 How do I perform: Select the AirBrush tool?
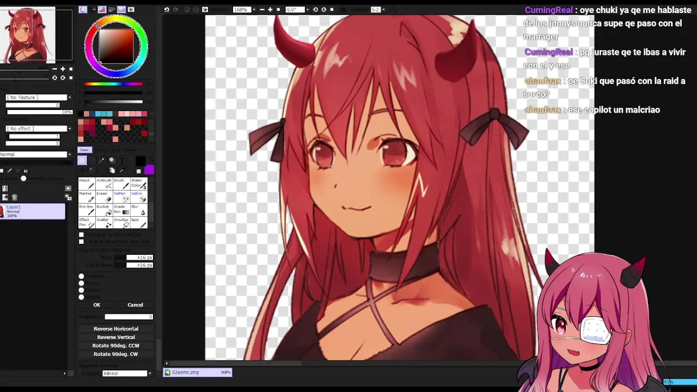pos(104,183)
